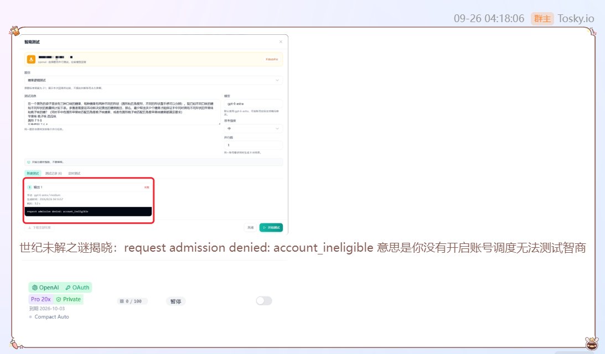The image size is (605, 354).
Task: Click the message text about account_ineligible
Action: pos(303,248)
